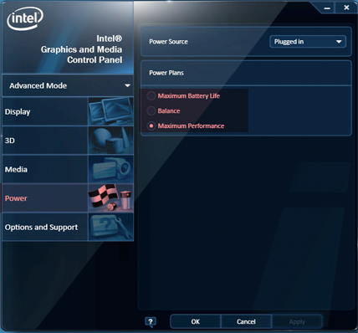Click the Power checkered flag icon

click(110, 198)
